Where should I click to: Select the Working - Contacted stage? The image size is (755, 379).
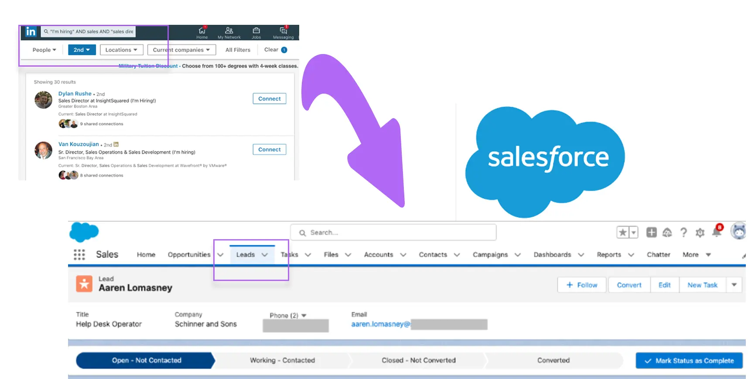tap(282, 361)
